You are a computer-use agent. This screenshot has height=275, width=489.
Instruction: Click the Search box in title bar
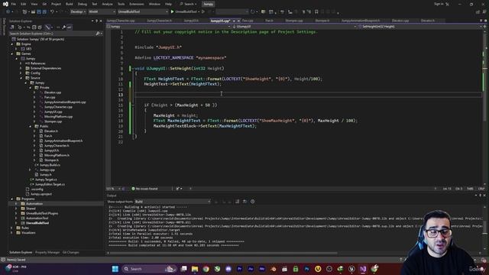click(x=188, y=4)
